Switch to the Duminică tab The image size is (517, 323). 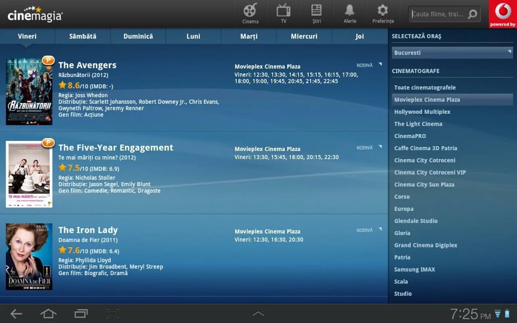[x=138, y=36]
